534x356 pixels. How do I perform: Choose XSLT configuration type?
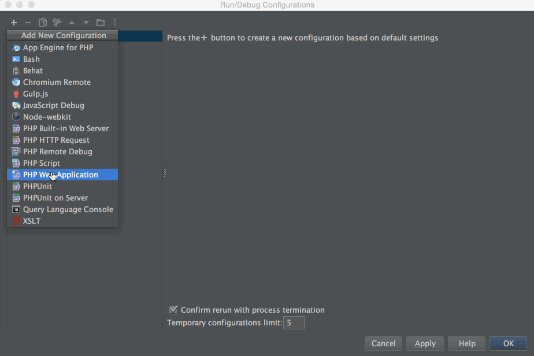pyautogui.click(x=62, y=221)
